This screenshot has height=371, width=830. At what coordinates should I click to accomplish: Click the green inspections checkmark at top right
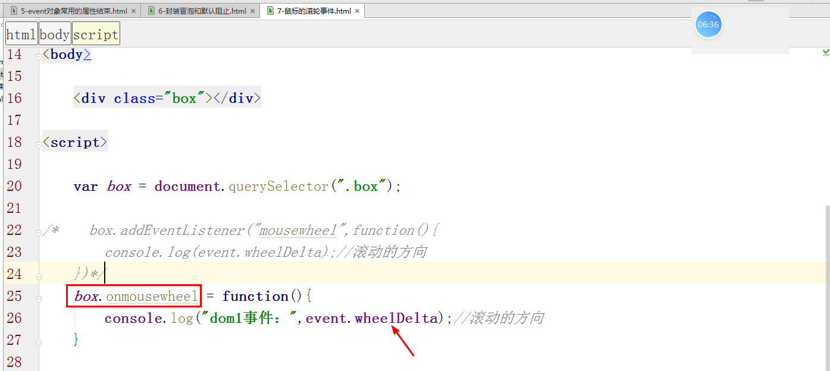[x=827, y=52]
